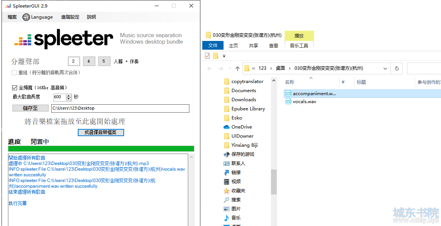Click the save path text field
The width and height of the screenshot is (441, 226).
click(x=120, y=108)
